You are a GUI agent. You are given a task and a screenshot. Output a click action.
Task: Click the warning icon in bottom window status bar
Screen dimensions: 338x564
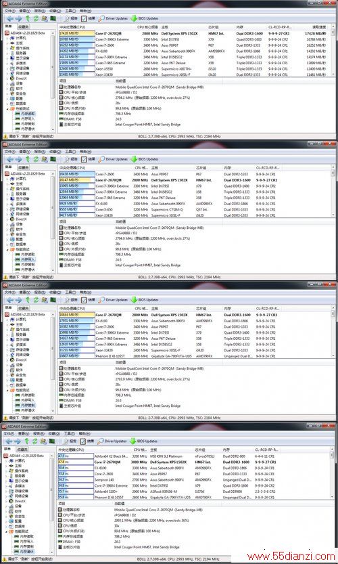point(5,559)
